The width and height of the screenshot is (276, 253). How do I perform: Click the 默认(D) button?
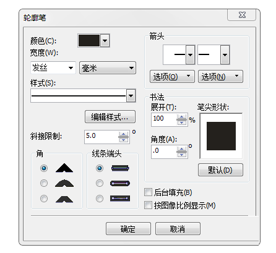220,170
